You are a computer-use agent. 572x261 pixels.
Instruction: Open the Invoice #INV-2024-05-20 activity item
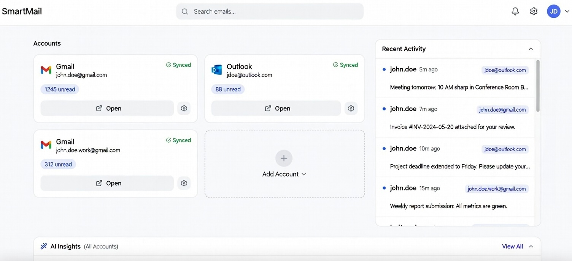(453, 127)
